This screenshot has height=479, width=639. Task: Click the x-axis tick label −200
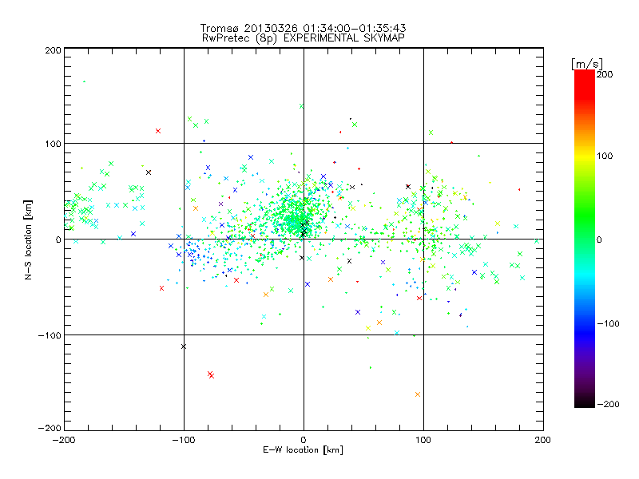pos(64,440)
